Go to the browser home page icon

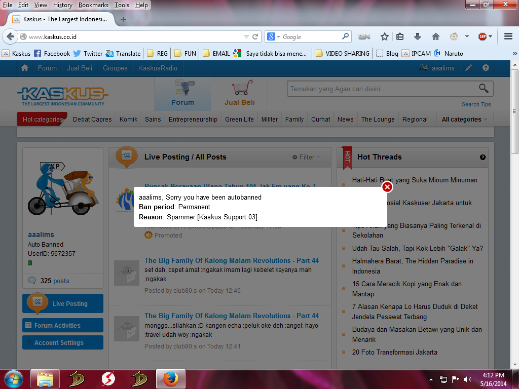coord(435,36)
